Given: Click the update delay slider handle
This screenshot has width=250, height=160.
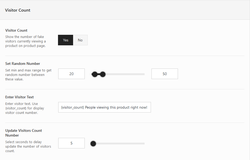Looking at the screenshot, I should [x=93, y=144].
